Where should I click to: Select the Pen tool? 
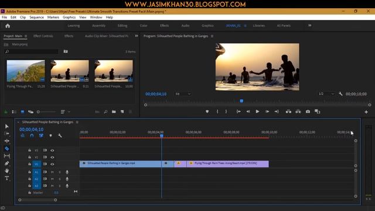[6, 164]
